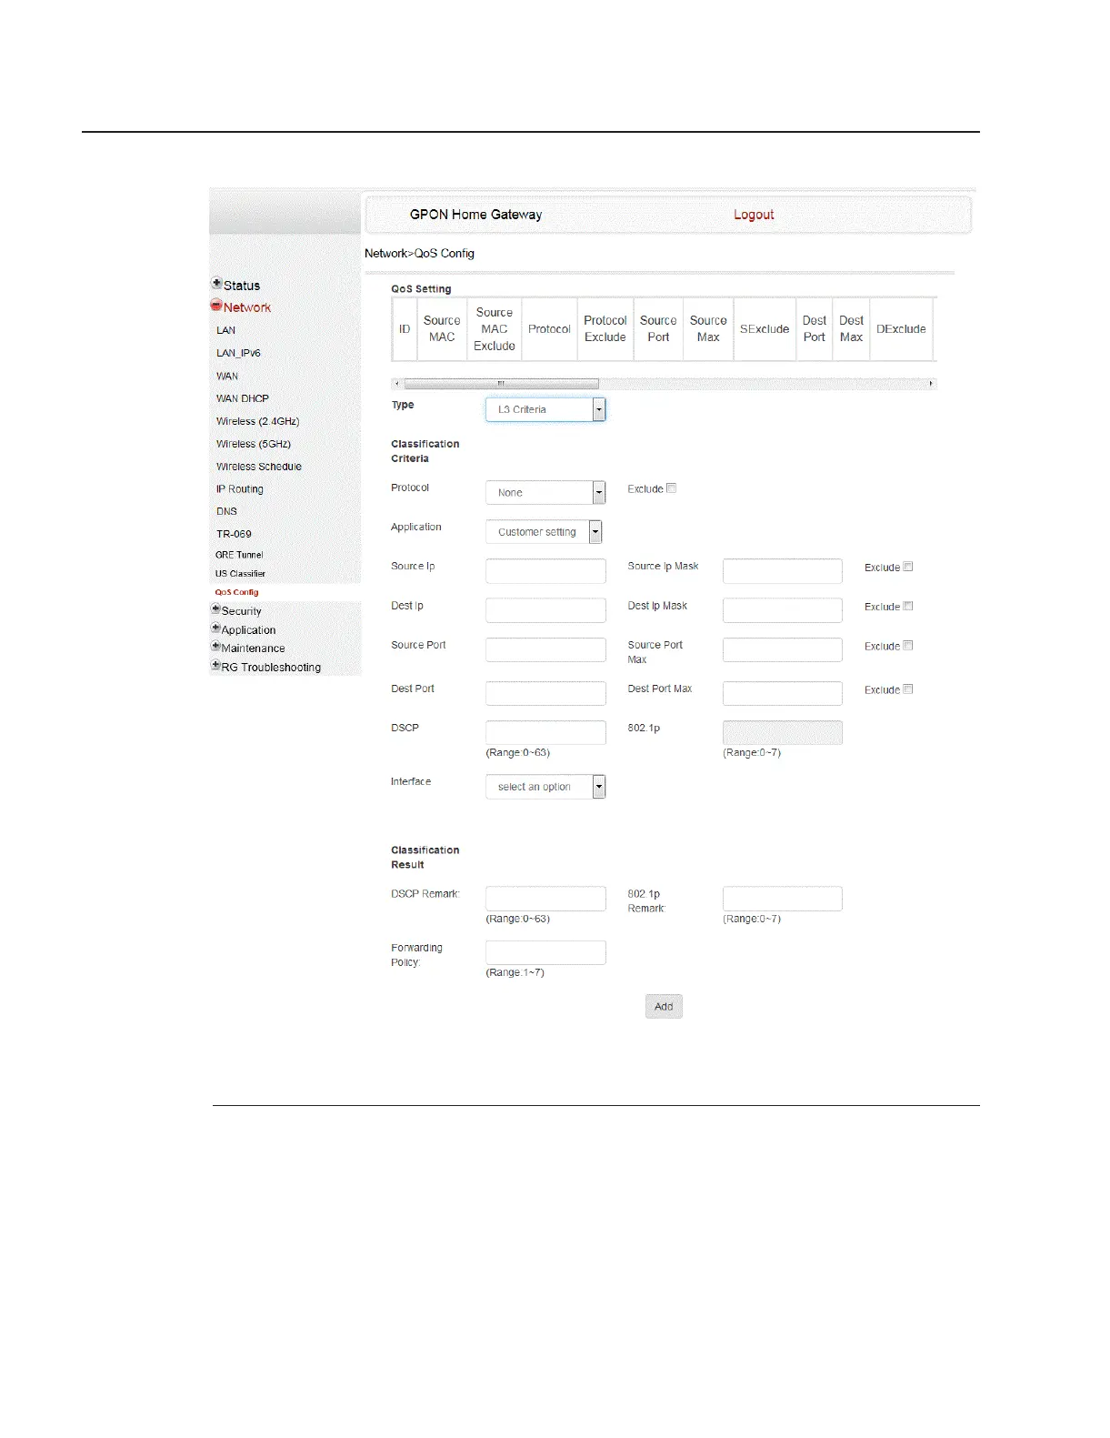Check Exclude next to Dest Port Max
The image size is (1110, 1438).
(907, 689)
